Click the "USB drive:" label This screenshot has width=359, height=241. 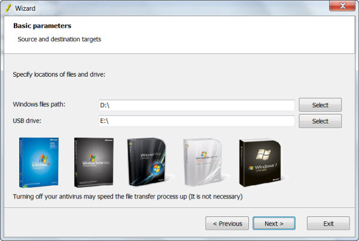pos(27,120)
